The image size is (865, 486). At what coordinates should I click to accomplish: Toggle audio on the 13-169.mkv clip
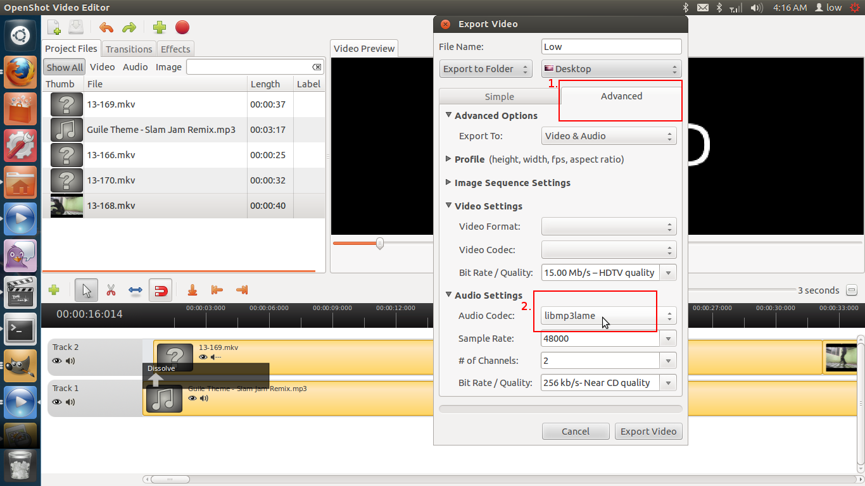click(216, 357)
